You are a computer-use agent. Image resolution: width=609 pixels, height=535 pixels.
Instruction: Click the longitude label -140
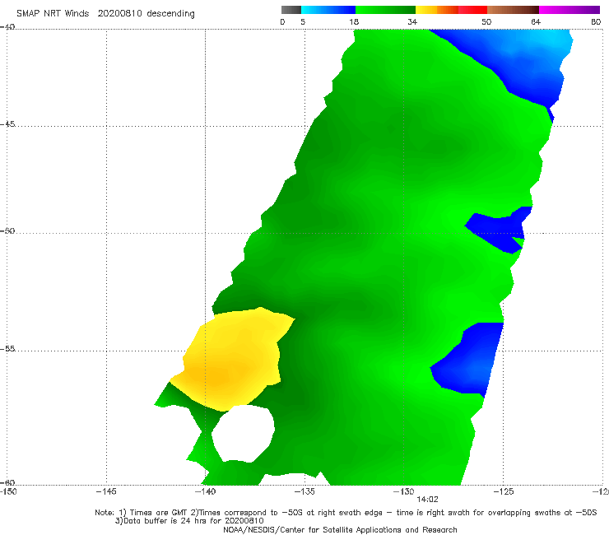pos(205,492)
